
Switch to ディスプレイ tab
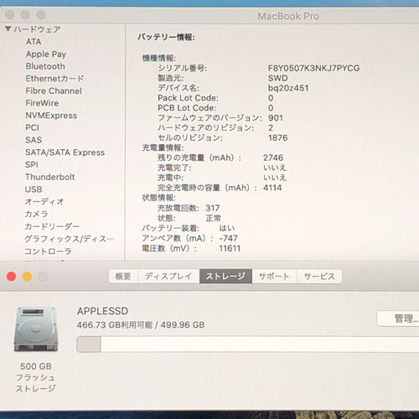(168, 277)
